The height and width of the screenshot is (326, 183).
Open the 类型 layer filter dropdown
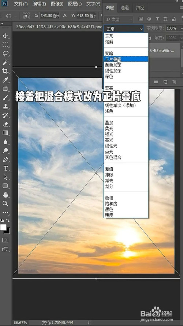119,19
